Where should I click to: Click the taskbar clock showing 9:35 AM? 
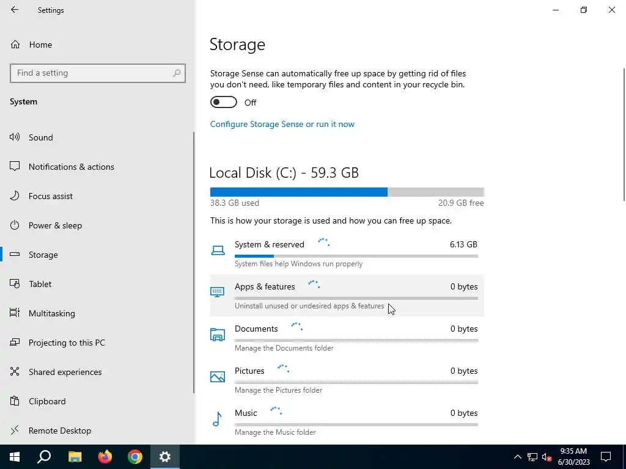pos(573,457)
